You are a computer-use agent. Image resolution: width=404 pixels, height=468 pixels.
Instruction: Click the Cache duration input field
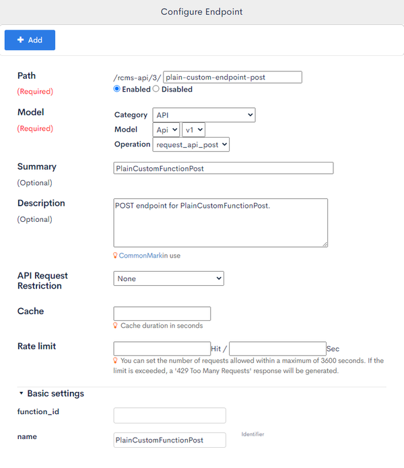pos(162,314)
